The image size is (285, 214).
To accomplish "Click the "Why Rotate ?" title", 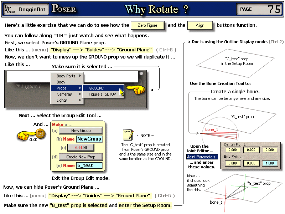I will [156, 10].
